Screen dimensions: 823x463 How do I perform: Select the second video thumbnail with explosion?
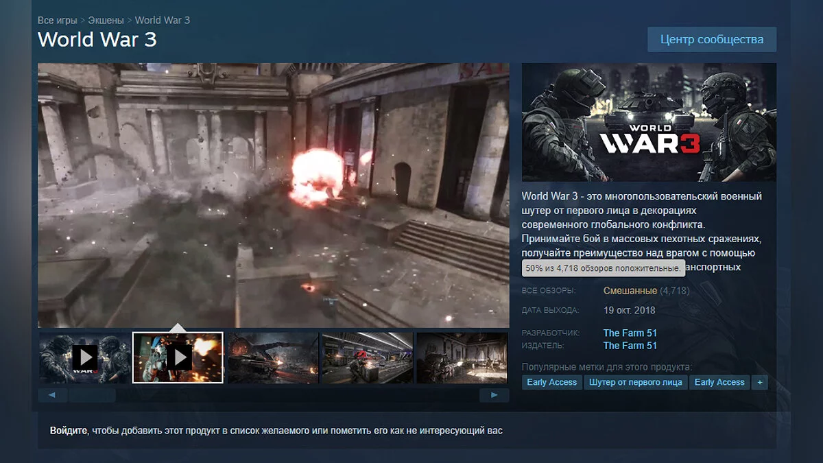pyautogui.click(x=178, y=357)
